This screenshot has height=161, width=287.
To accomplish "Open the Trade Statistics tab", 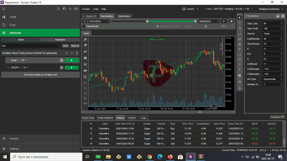I will (105, 118).
